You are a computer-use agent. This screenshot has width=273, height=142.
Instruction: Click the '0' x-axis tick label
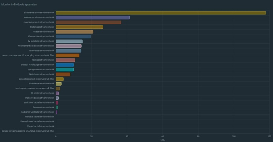coord(56,136)
